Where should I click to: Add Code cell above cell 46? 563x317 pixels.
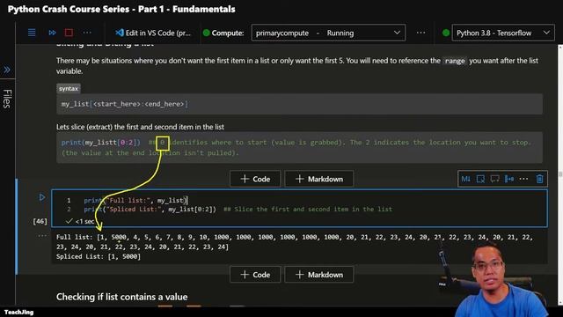(255, 179)
